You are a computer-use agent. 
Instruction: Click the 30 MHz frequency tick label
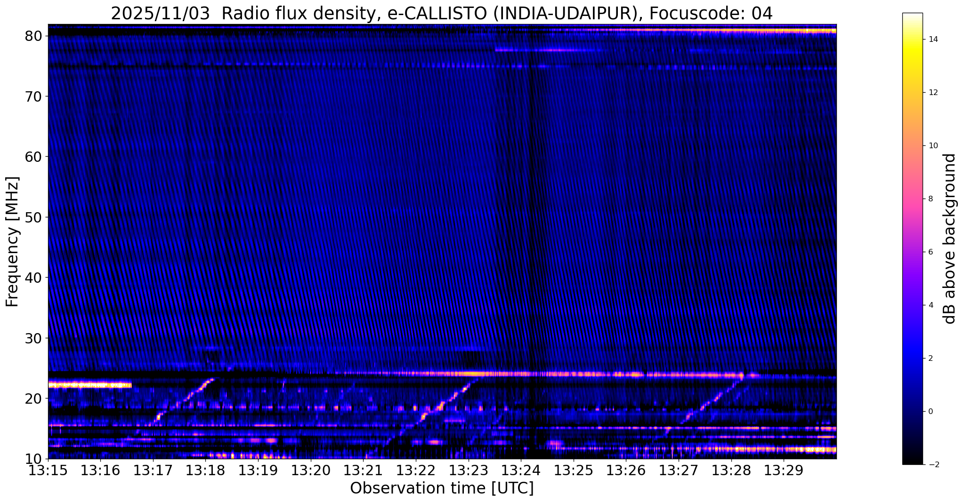click(x=33, y=338)
